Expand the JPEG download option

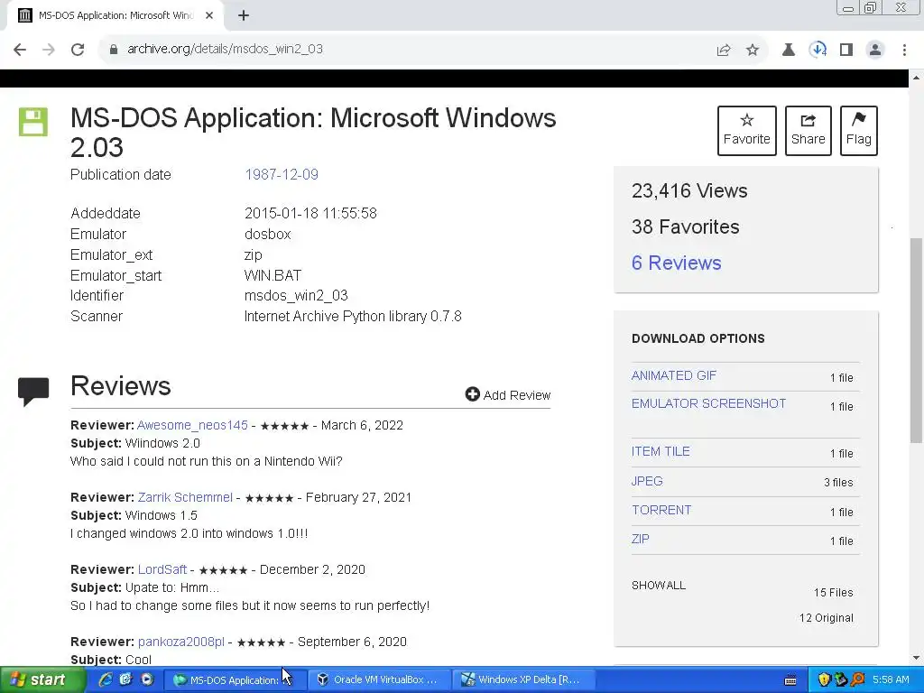(646, 481)
